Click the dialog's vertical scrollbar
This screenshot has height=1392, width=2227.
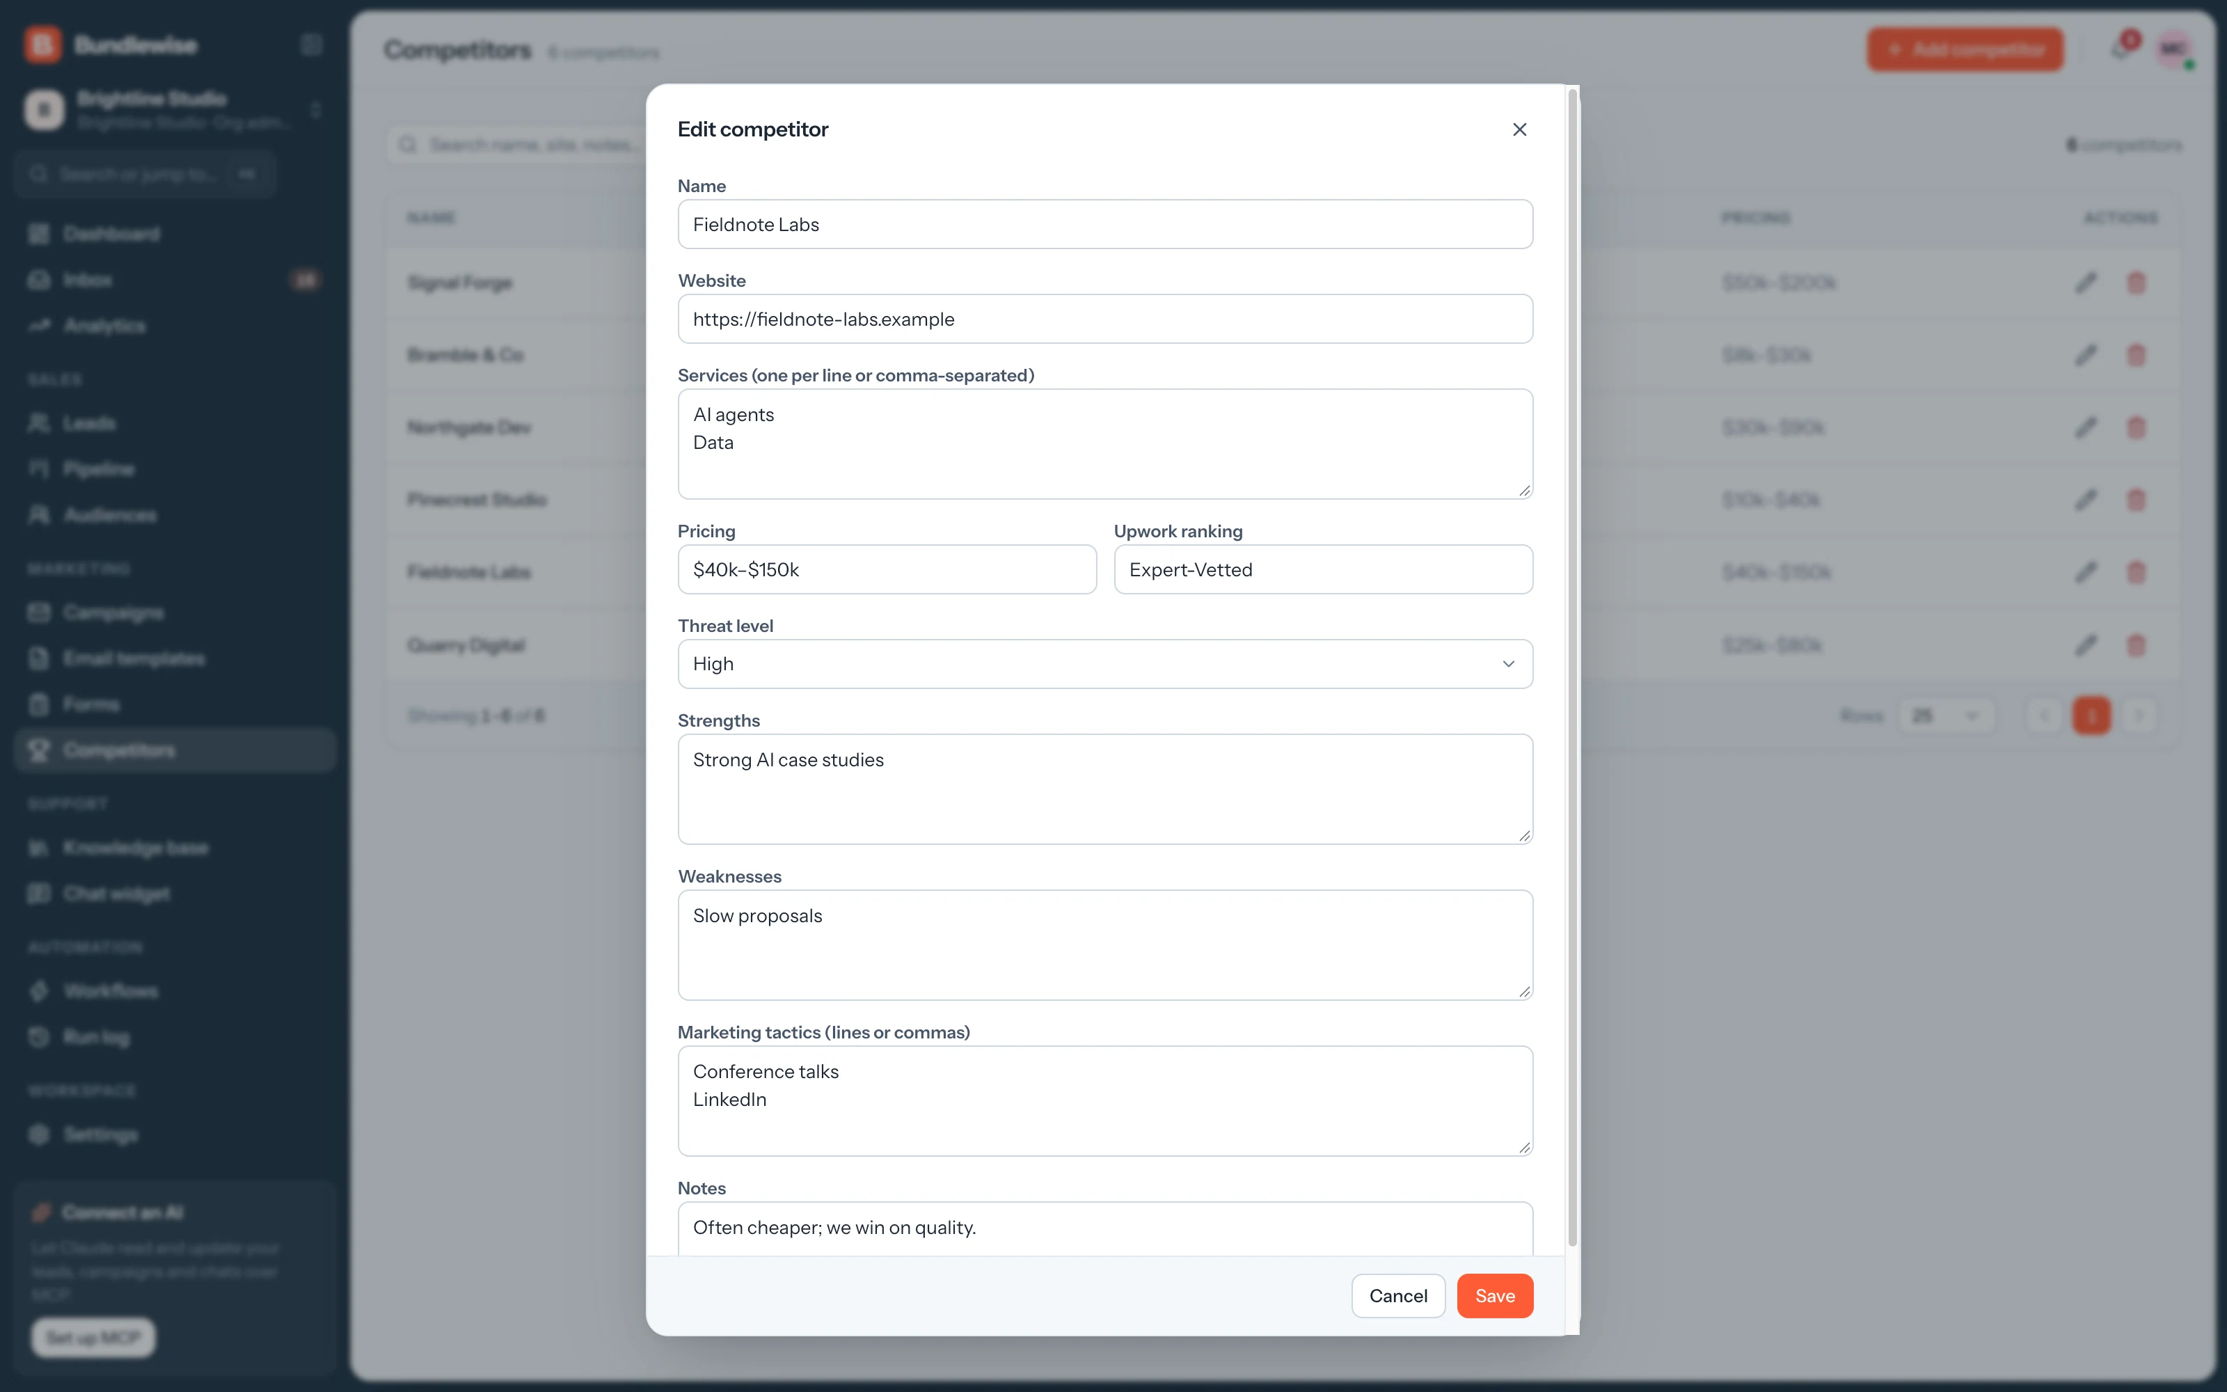pos(1573,667)
